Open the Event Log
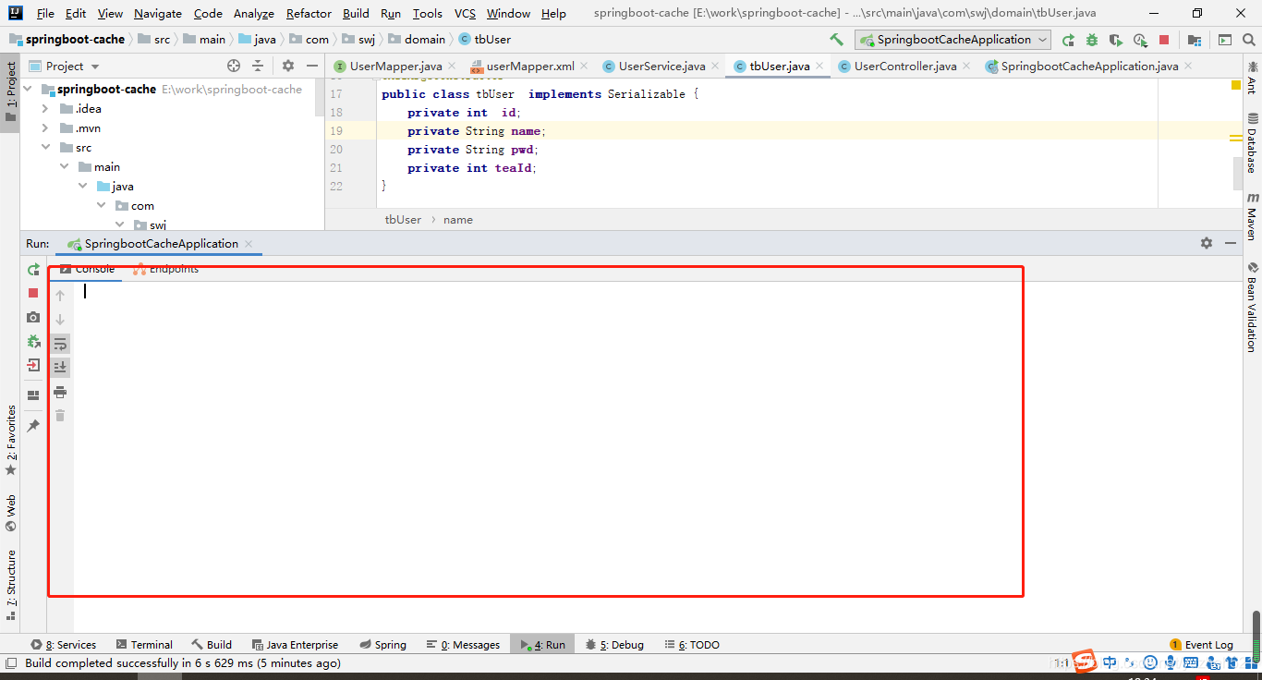The height and width of the screenshot is (680, 1262). 1201,645
